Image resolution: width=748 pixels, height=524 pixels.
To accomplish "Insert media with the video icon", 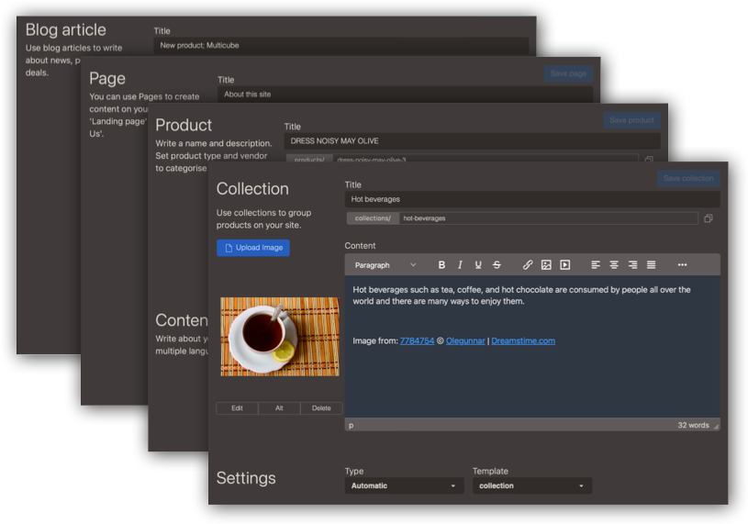I will [x=565, y=265].
